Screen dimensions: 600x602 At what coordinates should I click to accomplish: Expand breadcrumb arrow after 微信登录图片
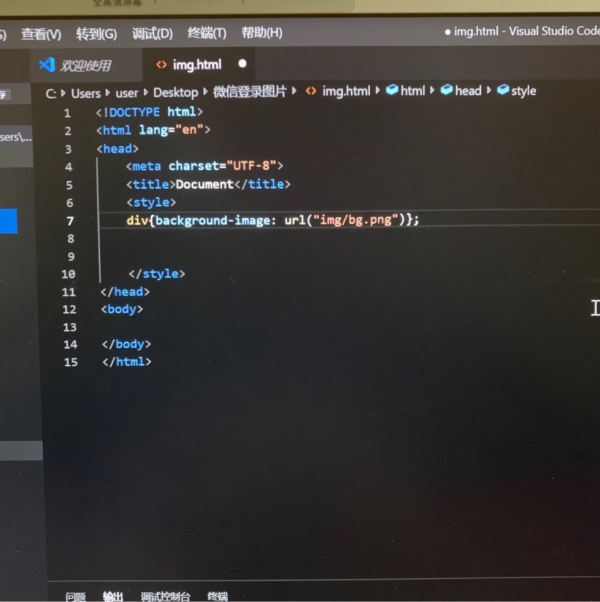(x=294, y=91)
